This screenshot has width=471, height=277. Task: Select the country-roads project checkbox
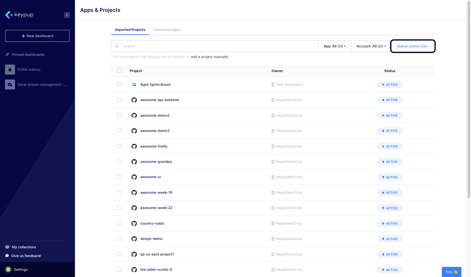click(x=119, y=223)
